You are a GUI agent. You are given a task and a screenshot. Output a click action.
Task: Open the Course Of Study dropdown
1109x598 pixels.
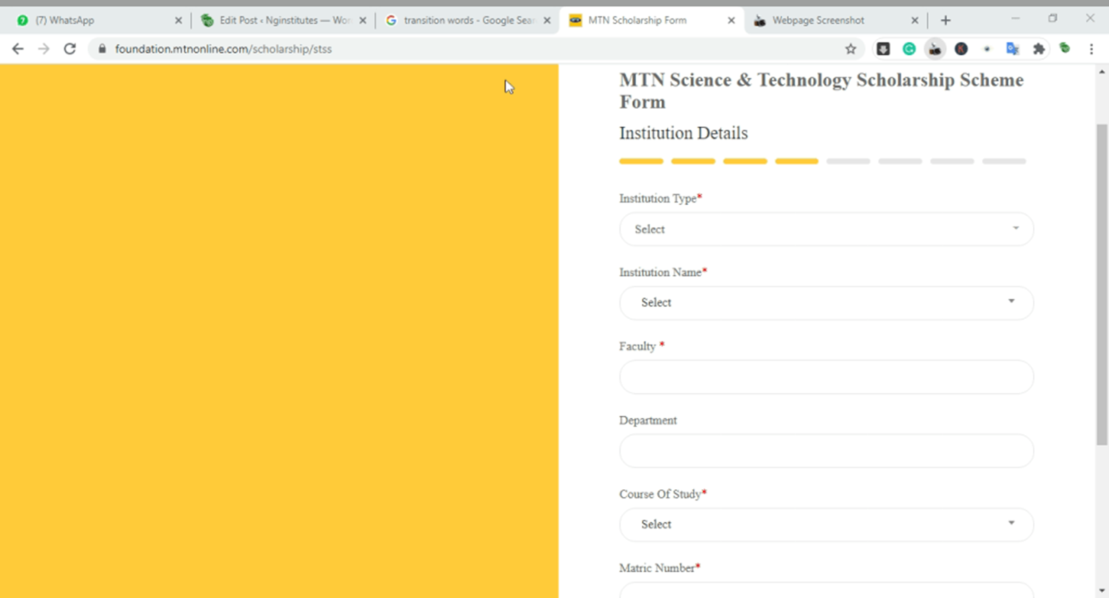click(826, 525)
